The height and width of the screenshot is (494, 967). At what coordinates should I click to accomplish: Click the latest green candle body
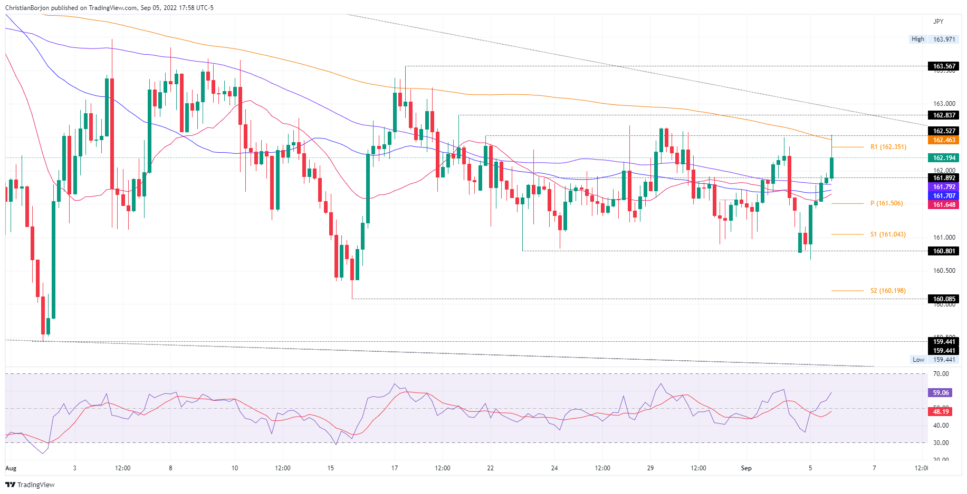tap(832, 168)
